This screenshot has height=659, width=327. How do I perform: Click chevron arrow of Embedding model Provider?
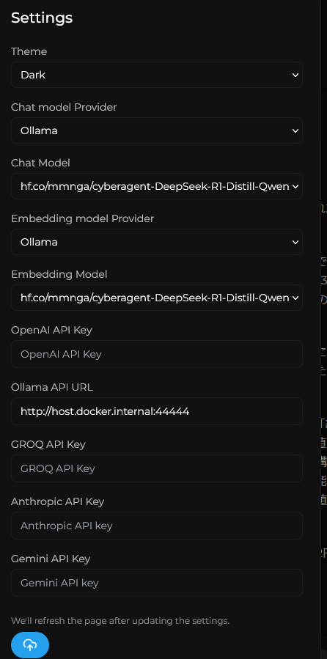(x=295, y=242)
